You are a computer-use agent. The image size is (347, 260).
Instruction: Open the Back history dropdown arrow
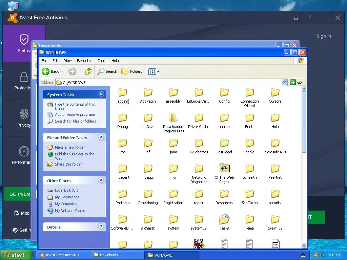tap(63, 71)
